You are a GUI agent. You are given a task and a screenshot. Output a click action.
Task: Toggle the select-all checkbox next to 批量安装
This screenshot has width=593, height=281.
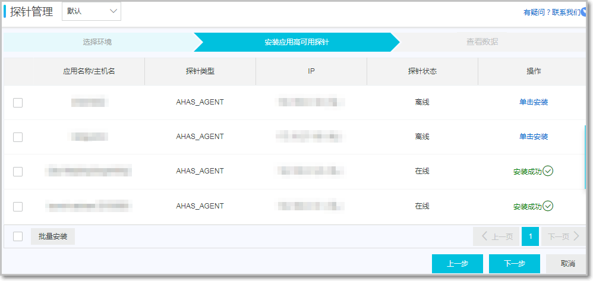click(x=18, y=236)
